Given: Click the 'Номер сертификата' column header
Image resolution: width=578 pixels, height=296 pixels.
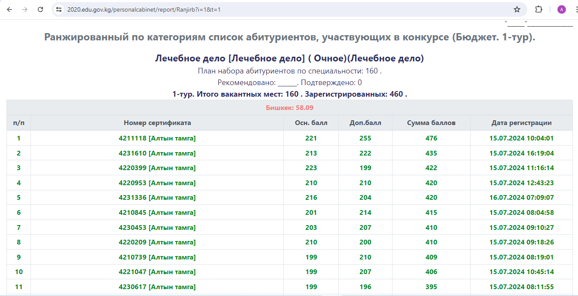Looking at the screenshot, I should coord(157,123).
